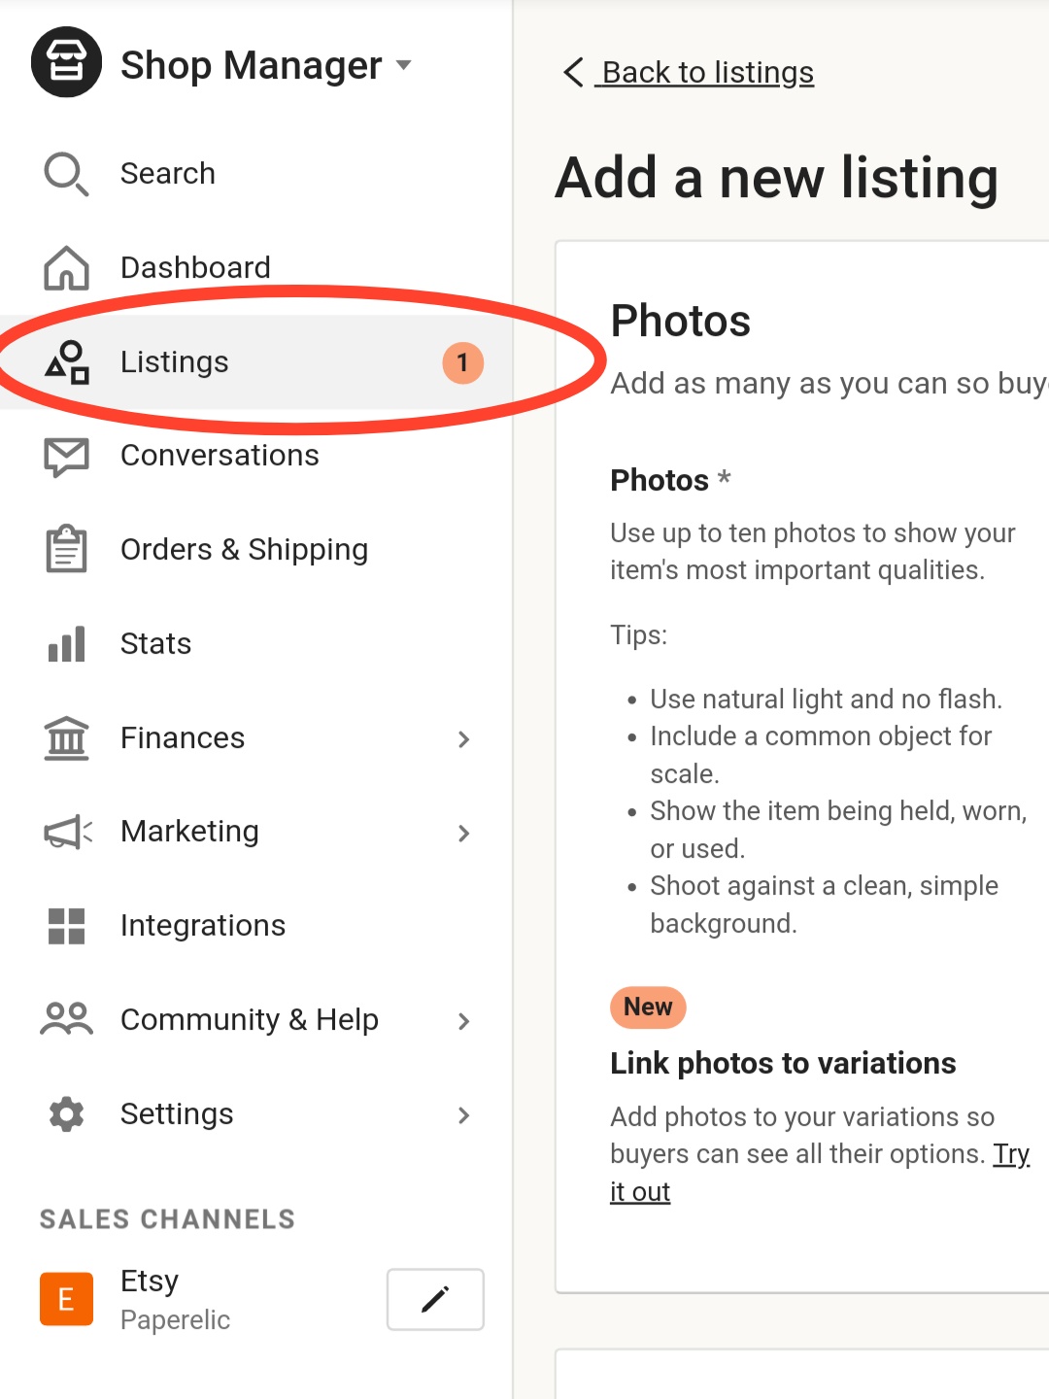Image resolution: width=1049 pixels, height=1399 pixels.
Task: Open Conversations via the envelope icon
Action: (x=64, y=456)
